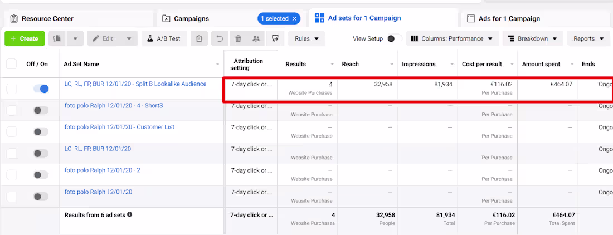Open the sort arrow in Reach column header
The width and height of the screenshot is (613, 235).
point(392,65)
